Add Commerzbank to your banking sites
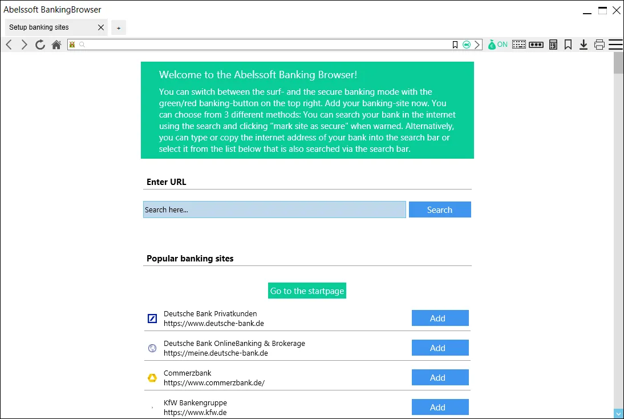This screenshot has width=624, height=419. (x=440, y=377)
